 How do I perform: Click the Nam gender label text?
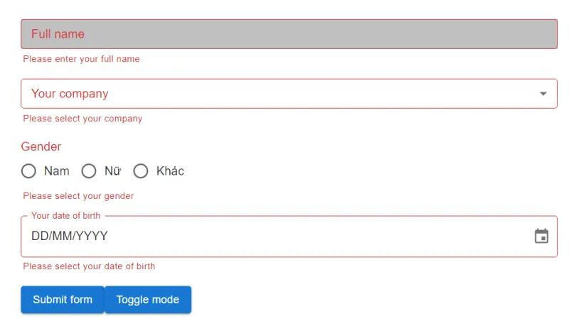(57, 171)
